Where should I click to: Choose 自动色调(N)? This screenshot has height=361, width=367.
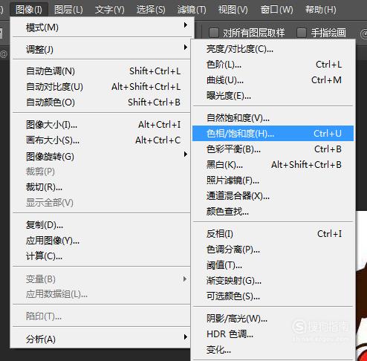click(102, 71)
